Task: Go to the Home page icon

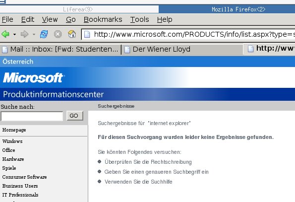Action: (72, 34)
